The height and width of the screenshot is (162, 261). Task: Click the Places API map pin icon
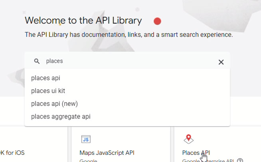pos(189,139)
